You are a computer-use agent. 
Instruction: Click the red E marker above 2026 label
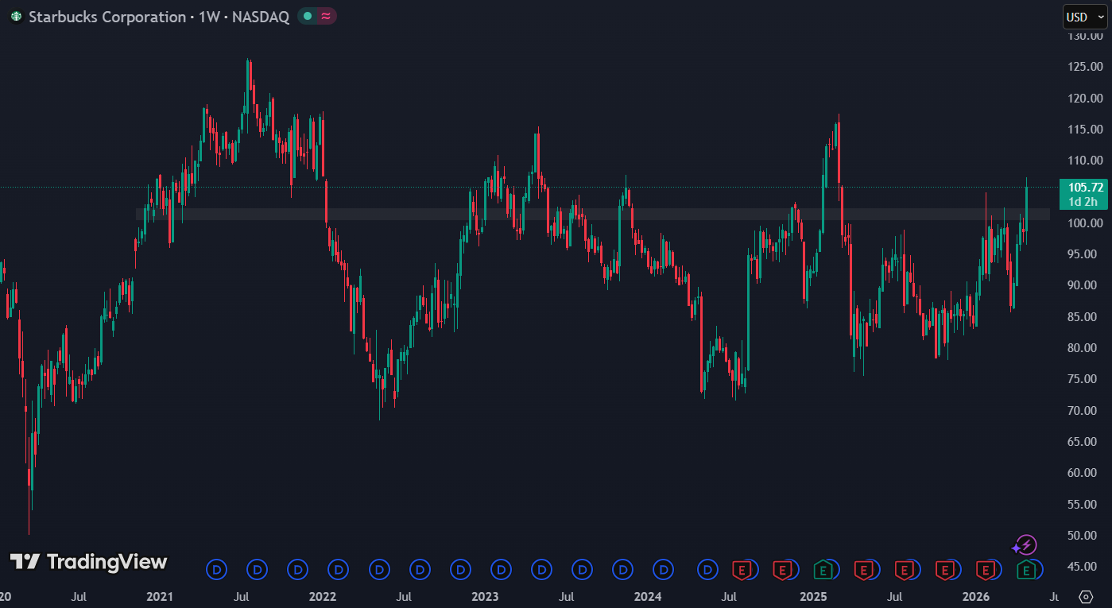986,569
